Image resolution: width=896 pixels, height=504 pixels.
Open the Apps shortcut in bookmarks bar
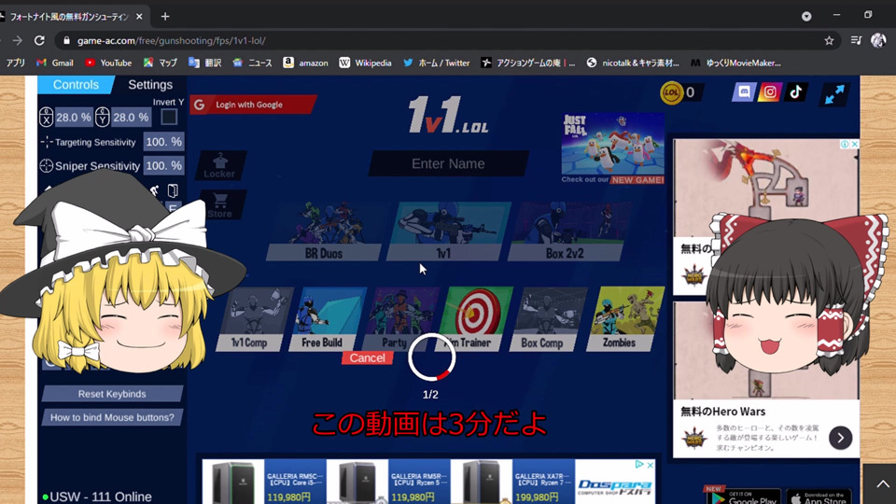16,63
